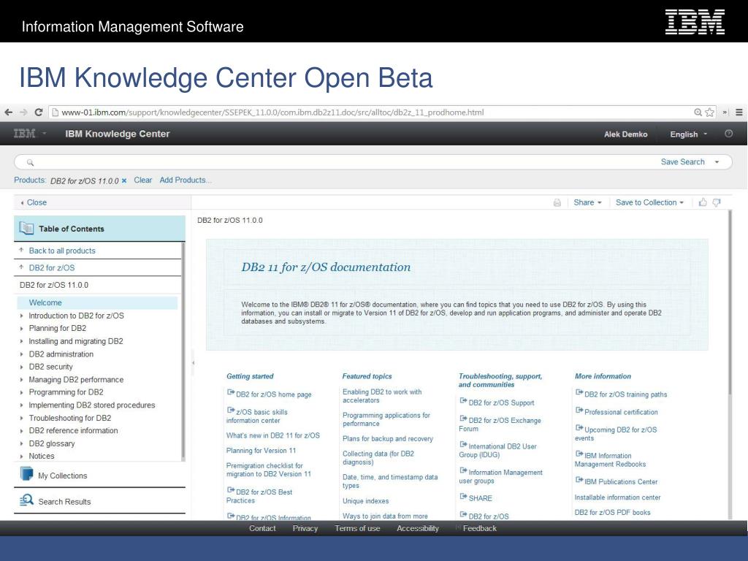Viewport: 748px width, 561px height.
Task: Open IBM Publications Center link
Action: coord(621,482)
